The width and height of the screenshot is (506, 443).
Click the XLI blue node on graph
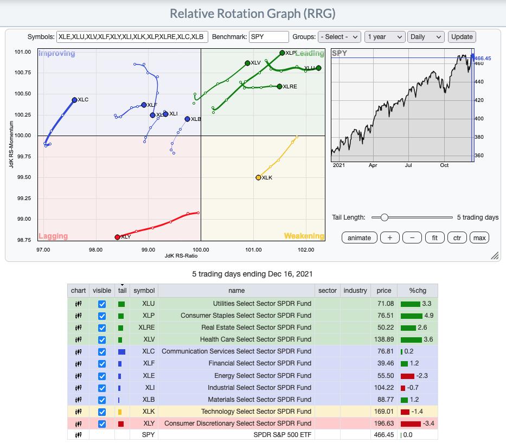[x=165, y=114]
